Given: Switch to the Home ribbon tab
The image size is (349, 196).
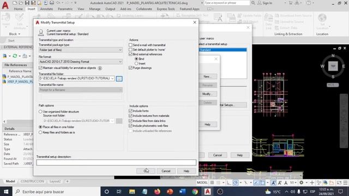Looking at the screenshot, I should [18, 9].
